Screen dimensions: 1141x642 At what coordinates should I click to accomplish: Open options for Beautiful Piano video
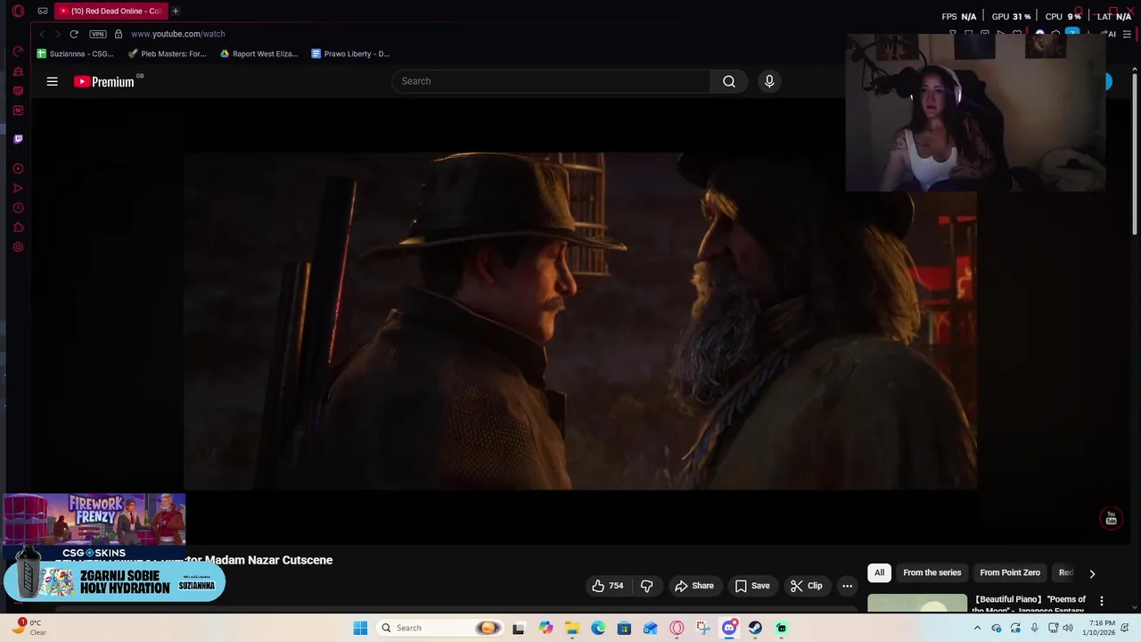tap(1102, 601)
